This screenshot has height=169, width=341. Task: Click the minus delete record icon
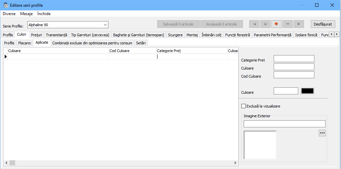288,24
